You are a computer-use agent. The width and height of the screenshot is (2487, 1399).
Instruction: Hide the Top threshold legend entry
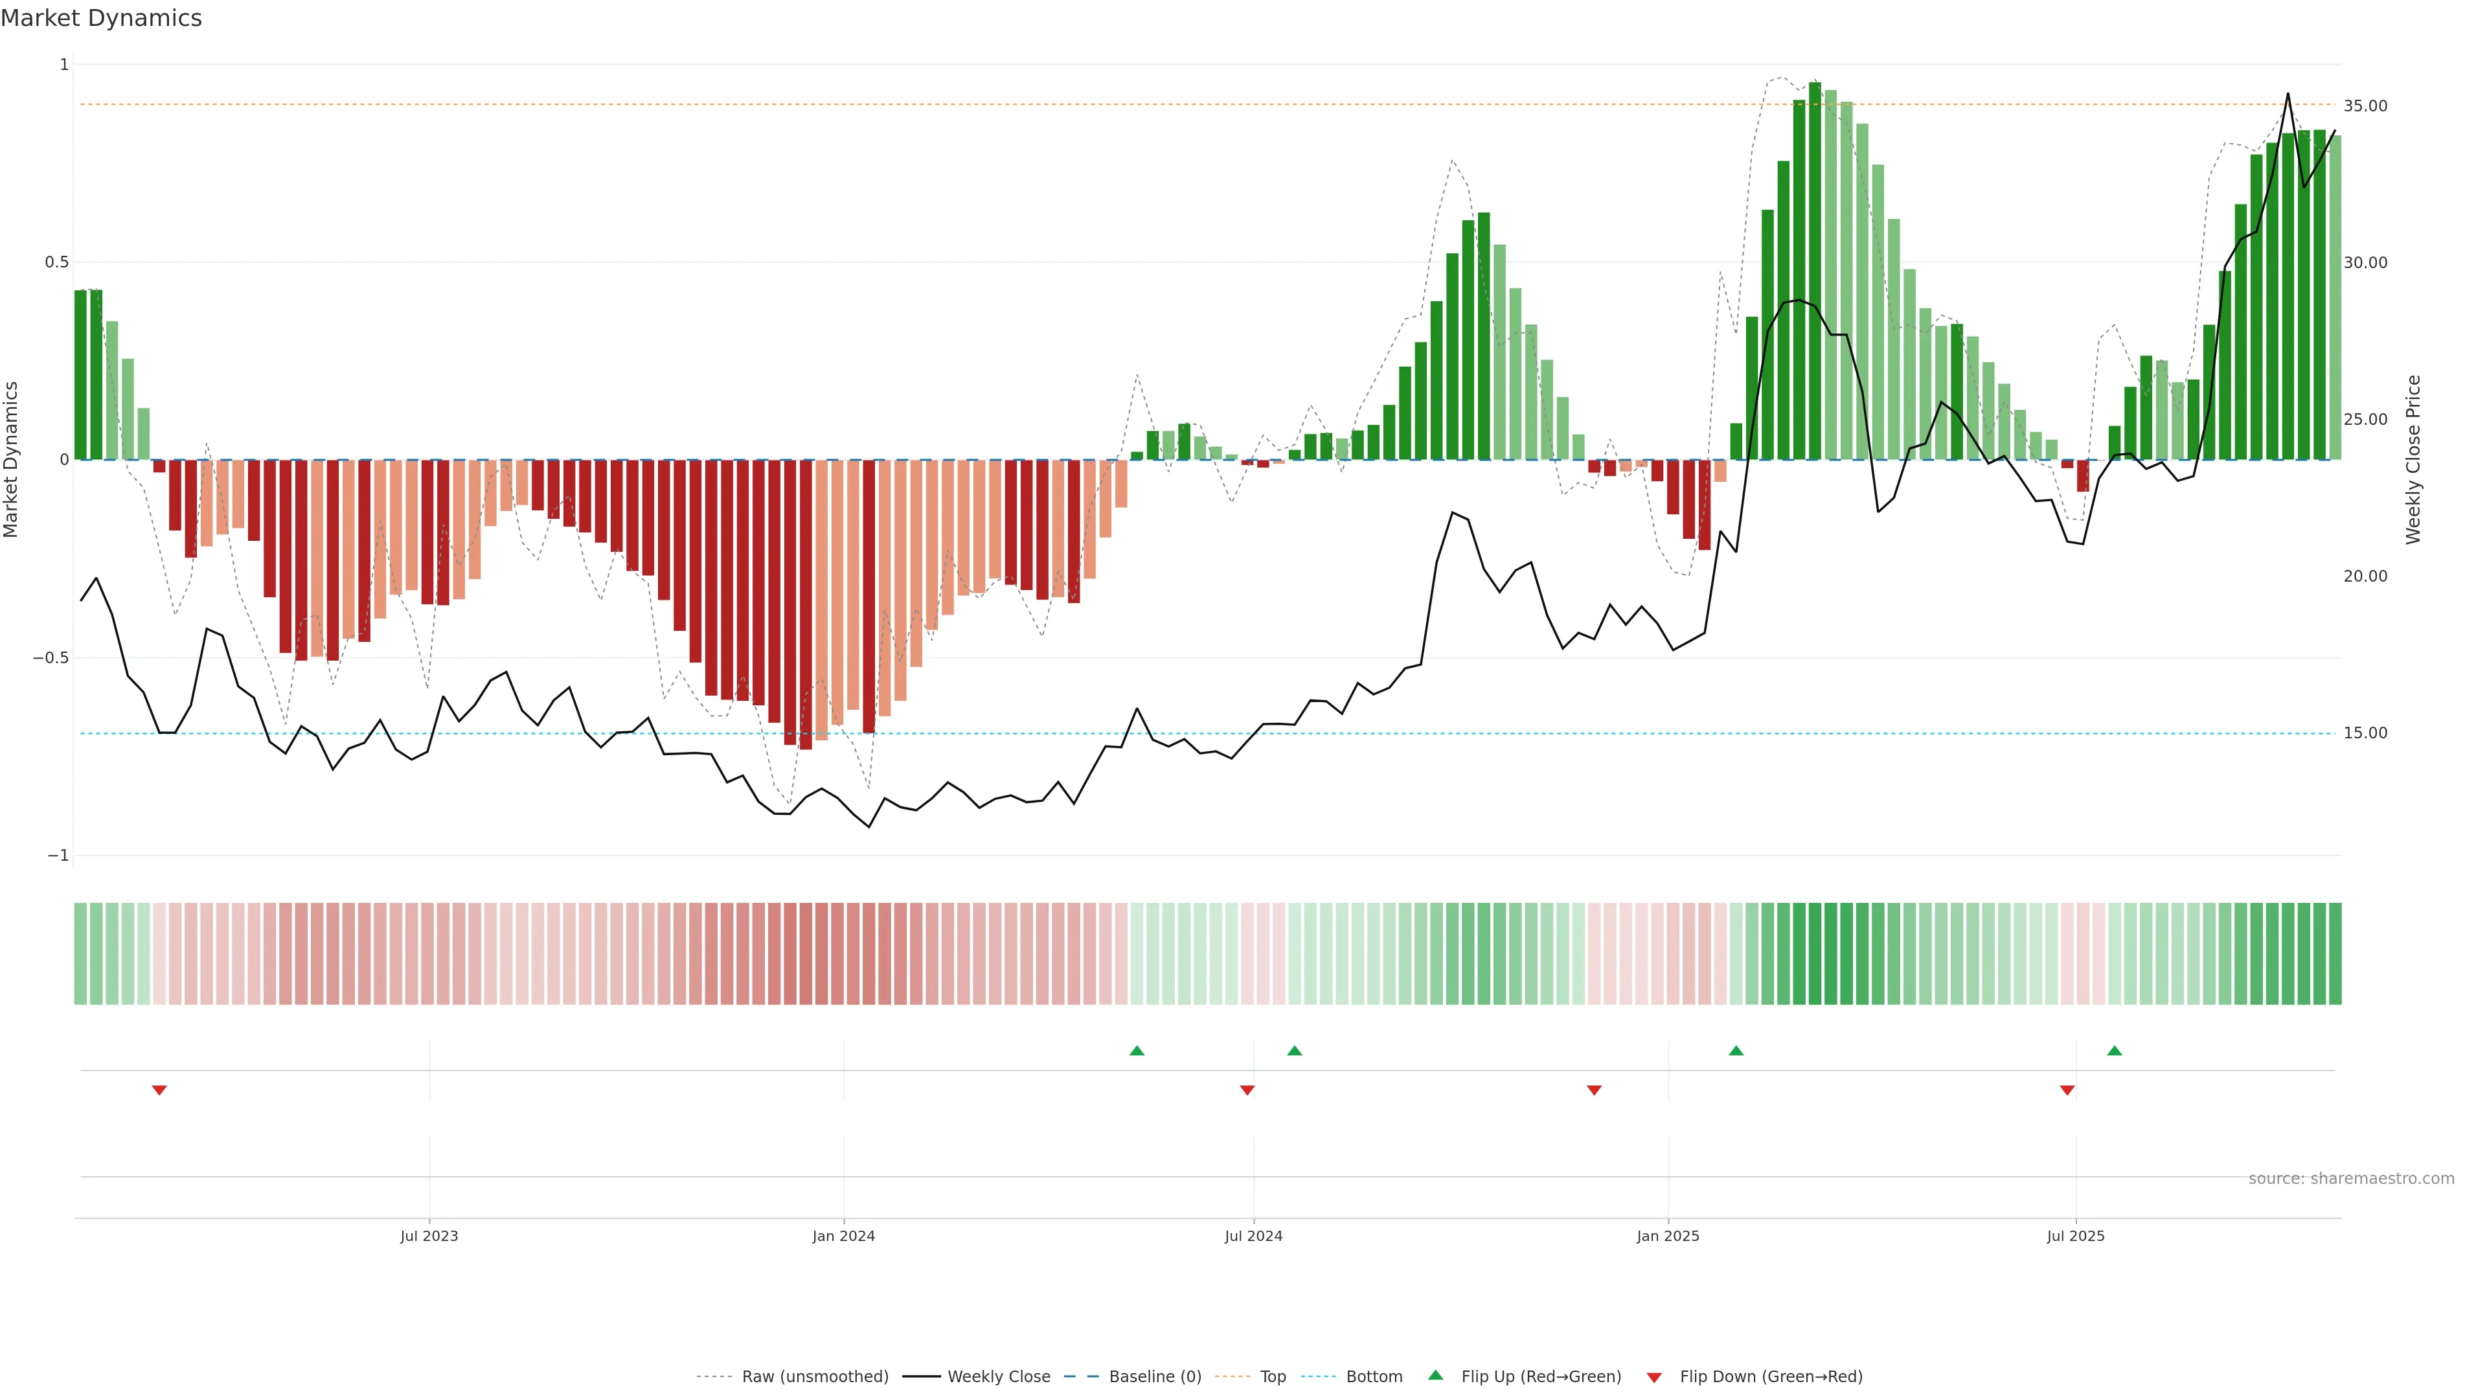coord(1273,1377)
